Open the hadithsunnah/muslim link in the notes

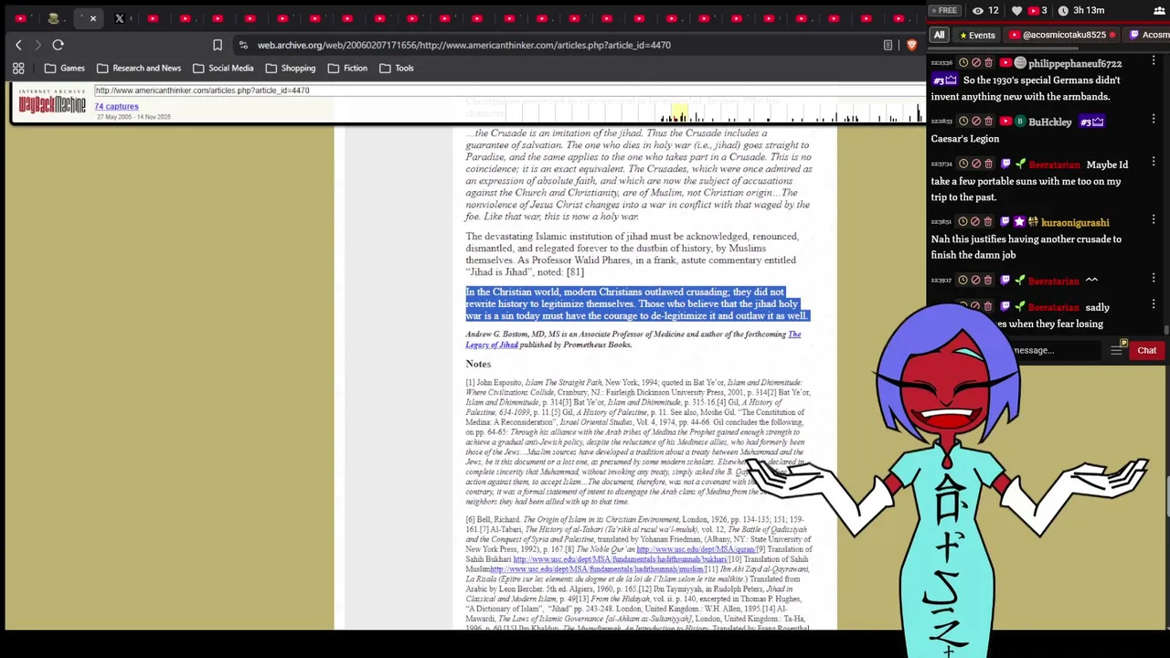[x=597, y=569]
